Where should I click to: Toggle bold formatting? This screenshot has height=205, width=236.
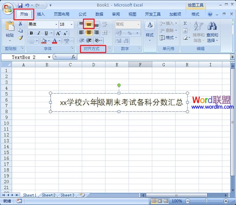coord(31,33)
